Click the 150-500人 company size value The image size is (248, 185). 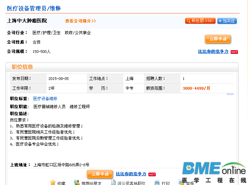(x=41, y=52)
